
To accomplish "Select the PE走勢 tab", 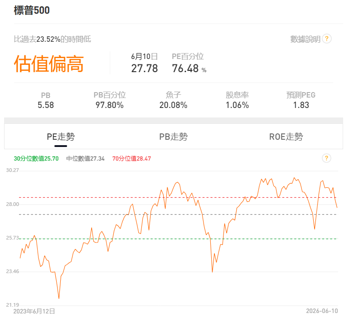I will point(61,137).
